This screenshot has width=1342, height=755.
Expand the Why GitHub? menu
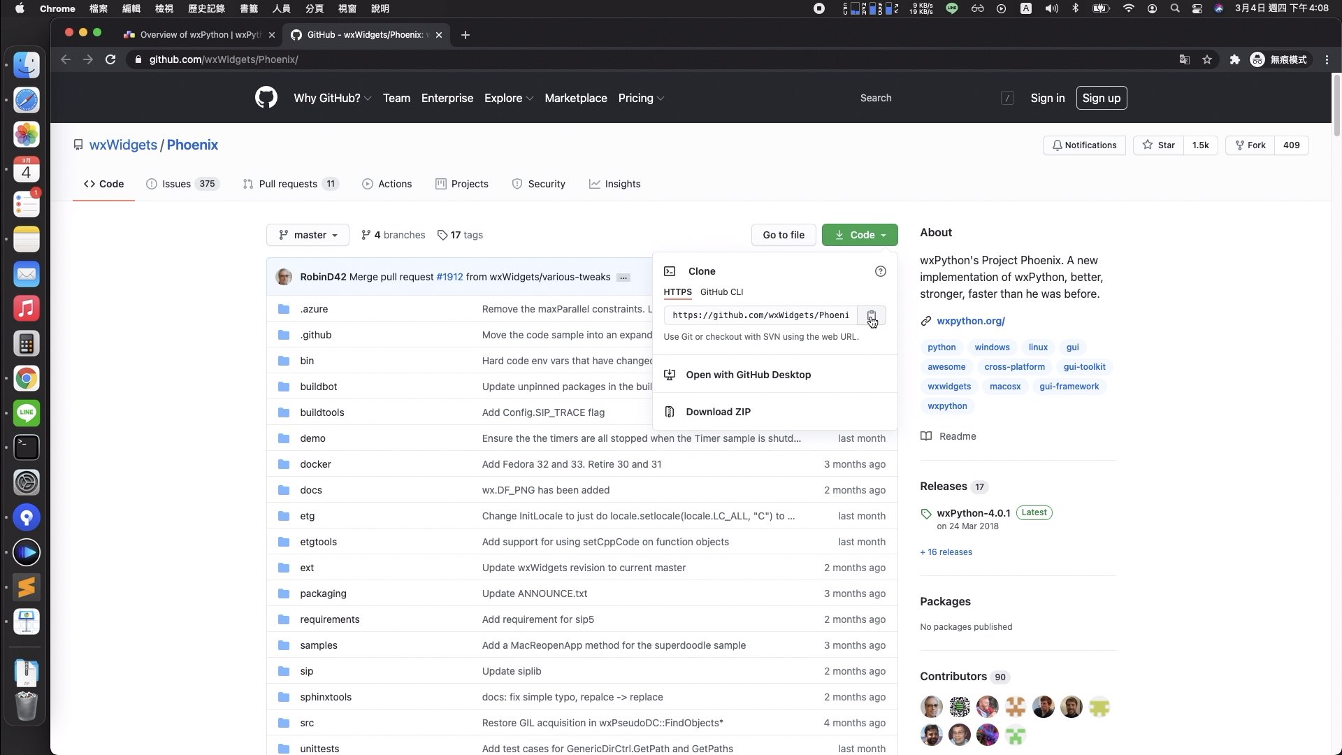pos(332,98)
